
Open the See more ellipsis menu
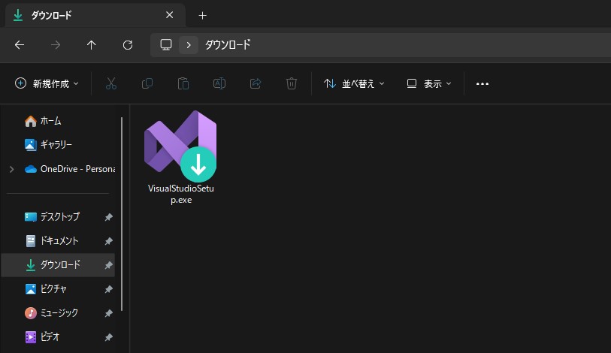click(482, 83)
